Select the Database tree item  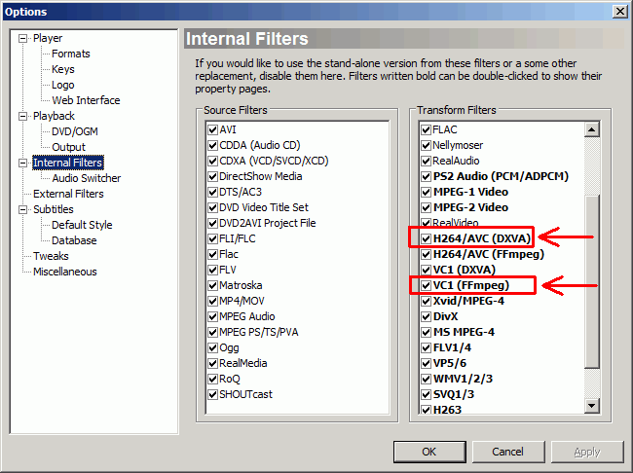pyautogui.click(x=74, y=241)
